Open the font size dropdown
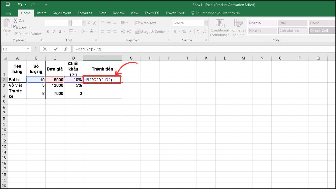The height and width of the screenshot is (189, 336). point(83,23)
